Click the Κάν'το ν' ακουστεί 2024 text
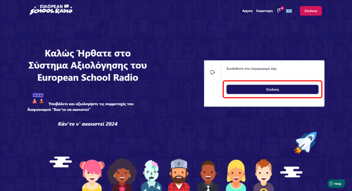352x191 pixels. pyautogui.click(x=88, y=124)
